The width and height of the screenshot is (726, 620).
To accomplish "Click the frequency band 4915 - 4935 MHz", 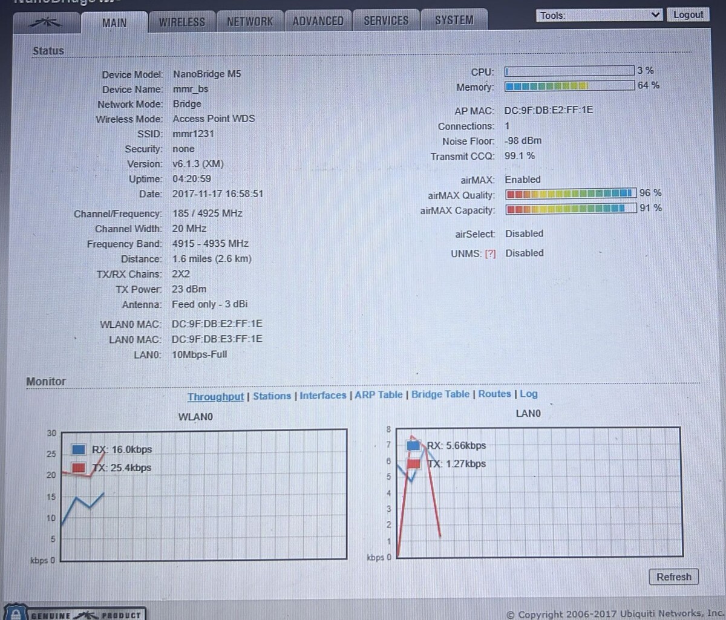I will [x=210, y=244].
